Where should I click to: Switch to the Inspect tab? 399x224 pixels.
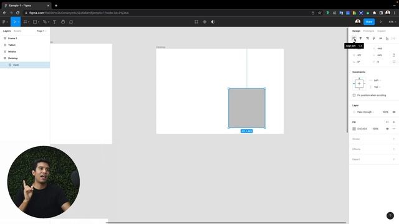click(x=382, y=31)
